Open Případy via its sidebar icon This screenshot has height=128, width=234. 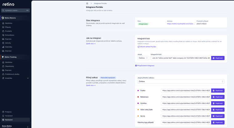click(x=3, y=27)
